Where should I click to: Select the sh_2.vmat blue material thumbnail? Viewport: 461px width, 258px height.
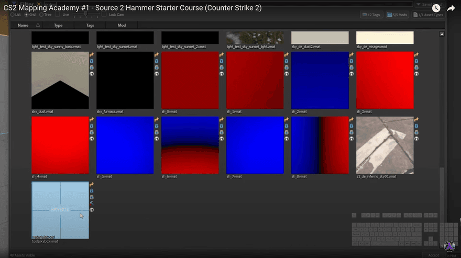(x=320, y=80)
